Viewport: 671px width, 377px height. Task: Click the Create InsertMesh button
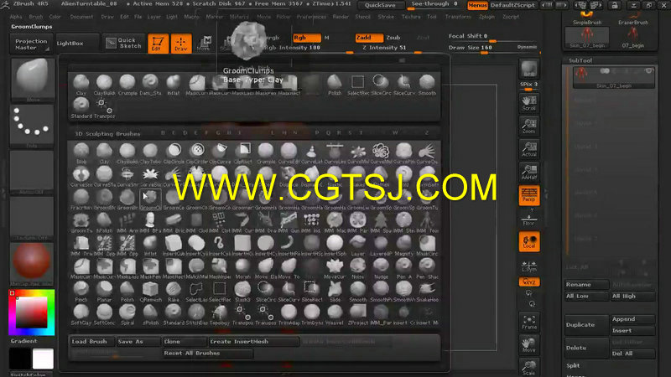pos(253,342)
